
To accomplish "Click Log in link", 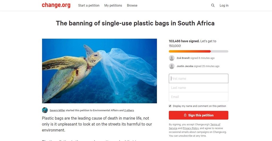I will [224, 5].
